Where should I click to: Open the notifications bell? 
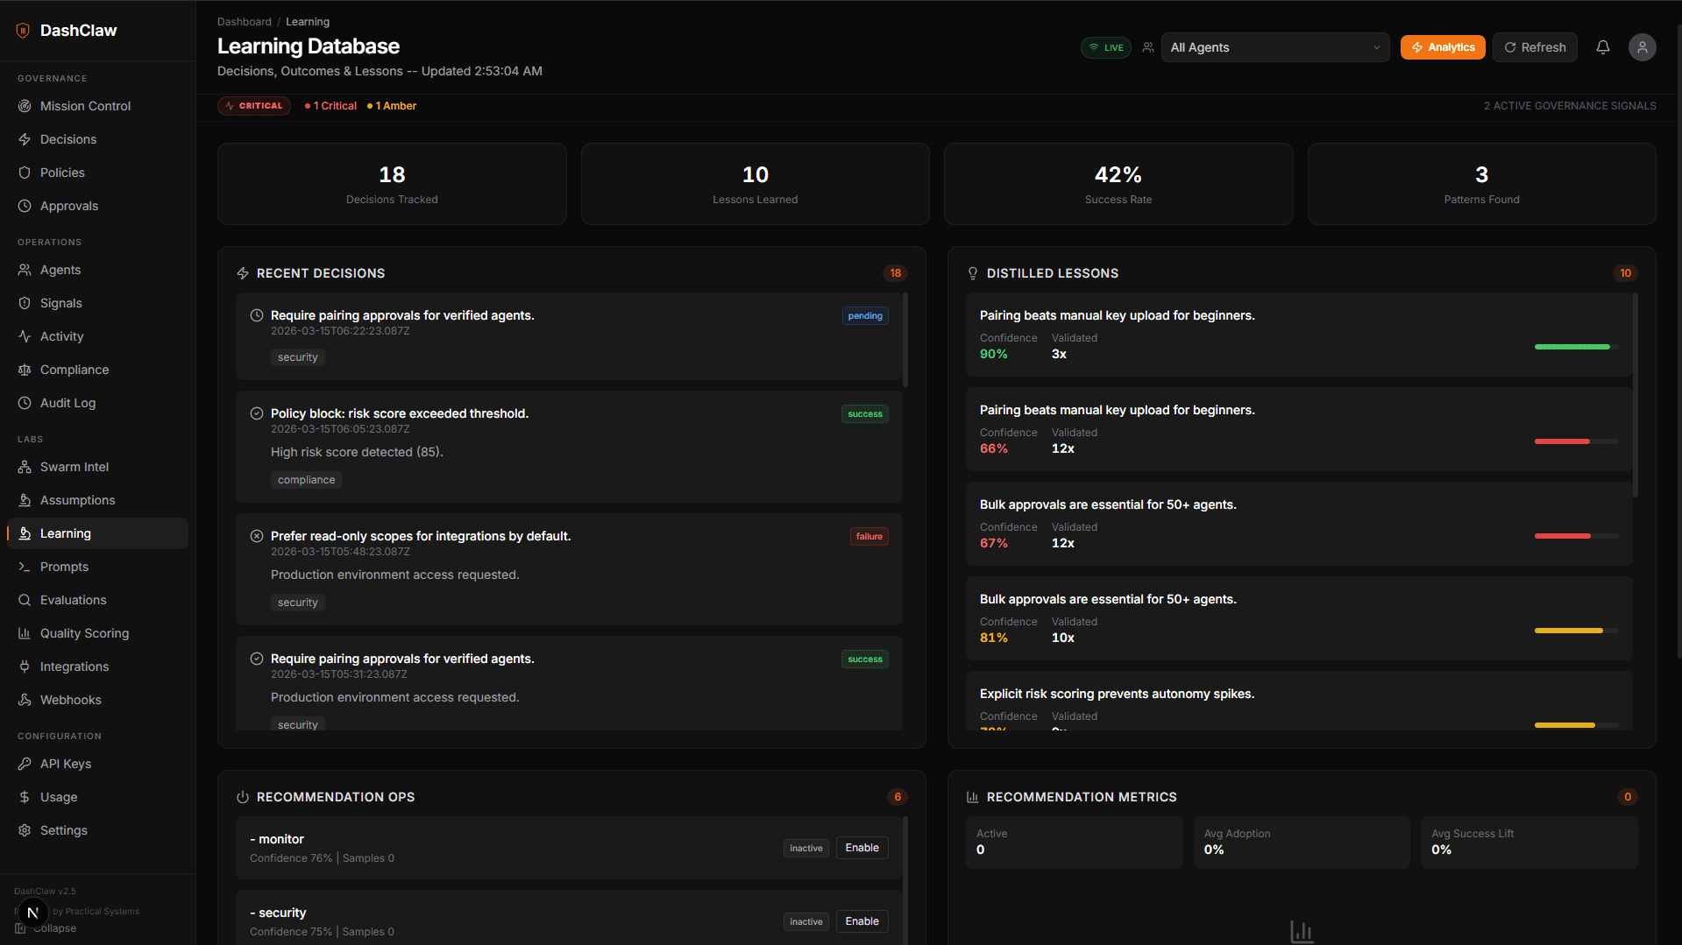pos(1602,47)
